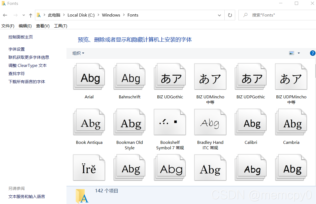
Task: Open the Bookshelf Symbol 7 font icon
Action: pos(170,122)
